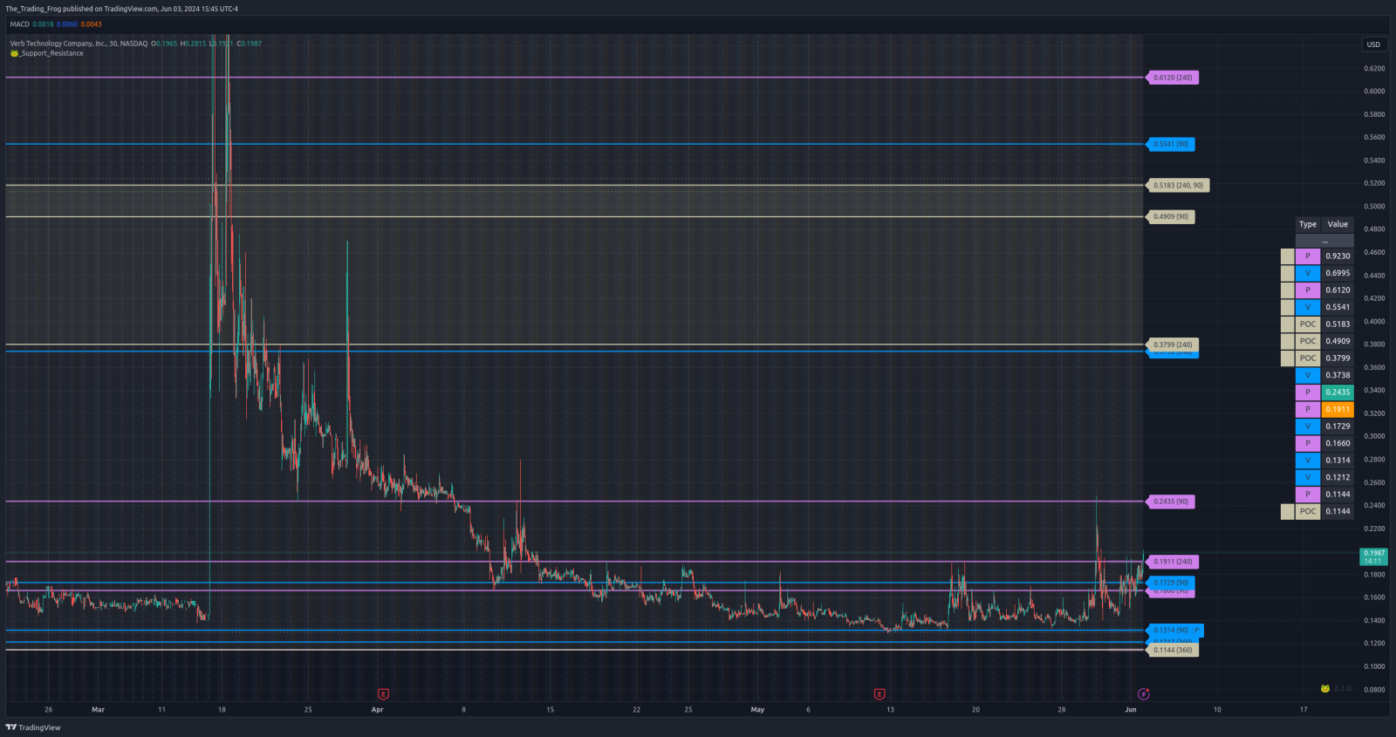Click the May date label on time axis
1396x737 pixels.
click(x=757, y=710)
